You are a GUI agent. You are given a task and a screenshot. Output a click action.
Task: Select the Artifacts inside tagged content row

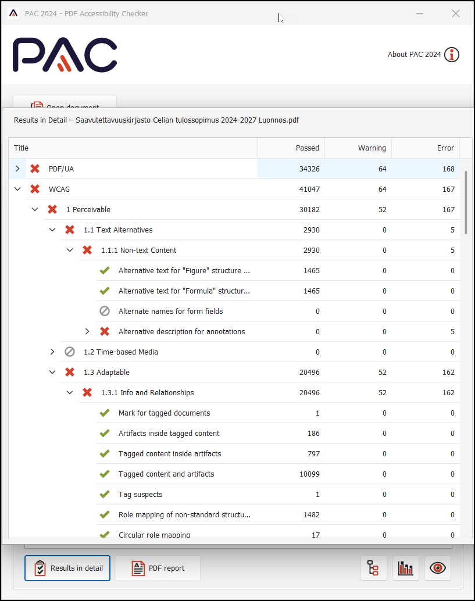coord(169,433)
